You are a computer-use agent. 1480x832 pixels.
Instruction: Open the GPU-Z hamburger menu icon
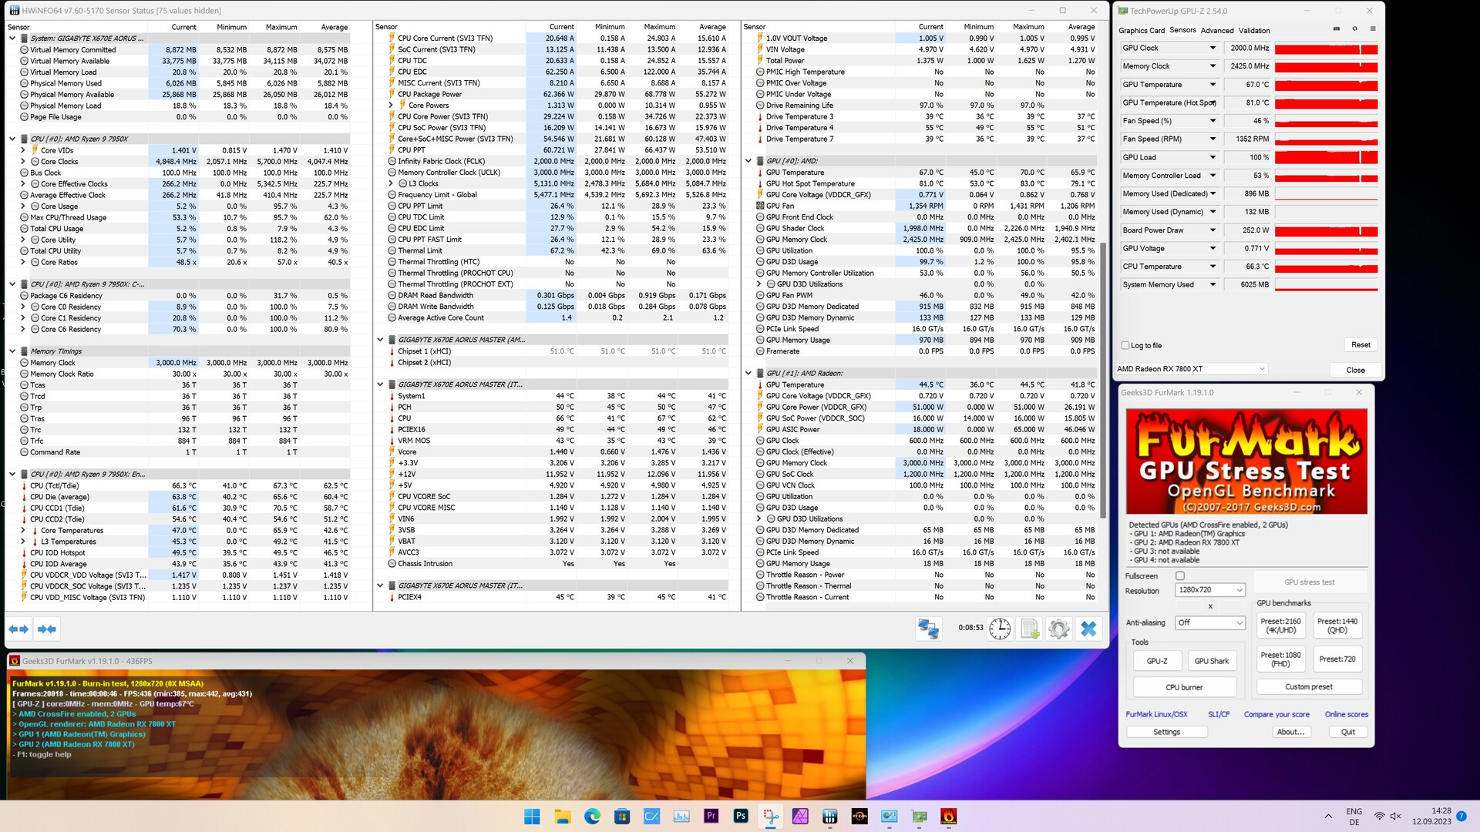point(1373,29)
